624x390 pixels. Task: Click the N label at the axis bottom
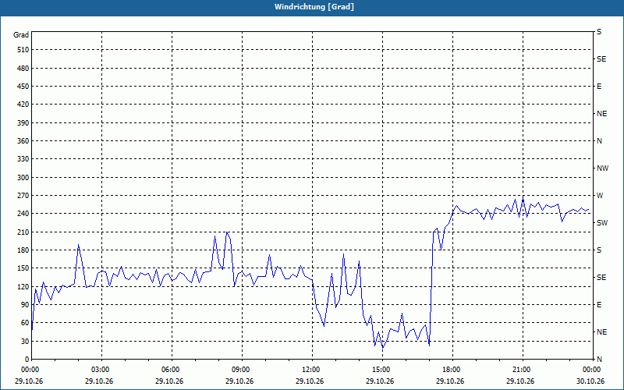coord(599,360)
